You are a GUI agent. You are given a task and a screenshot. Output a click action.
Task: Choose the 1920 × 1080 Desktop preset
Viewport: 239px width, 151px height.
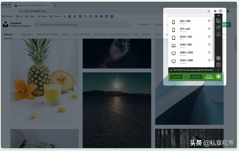coord(191,61)
